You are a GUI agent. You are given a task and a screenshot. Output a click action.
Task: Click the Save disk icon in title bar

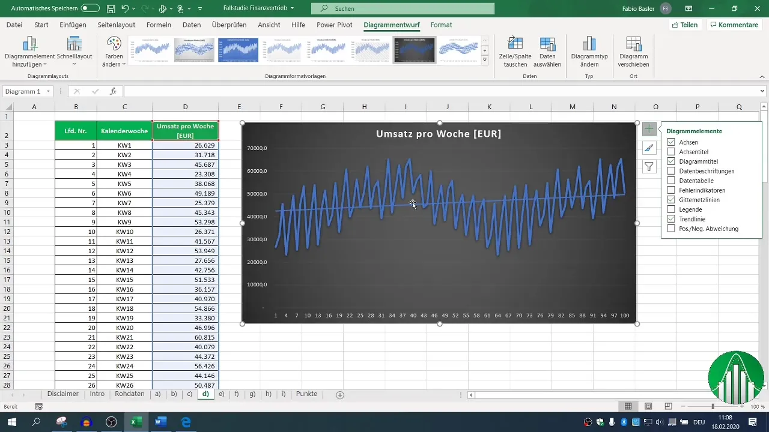point(111,9)
